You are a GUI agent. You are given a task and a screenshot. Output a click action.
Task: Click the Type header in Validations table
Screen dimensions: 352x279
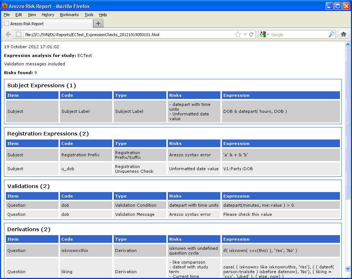140,196
